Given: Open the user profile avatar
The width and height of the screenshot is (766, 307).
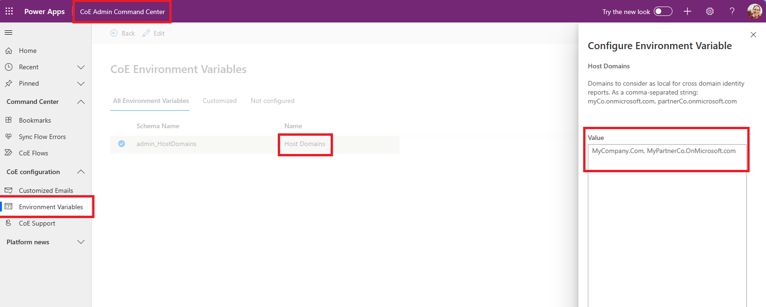Looking at the screenshot, I should point(755,11).
